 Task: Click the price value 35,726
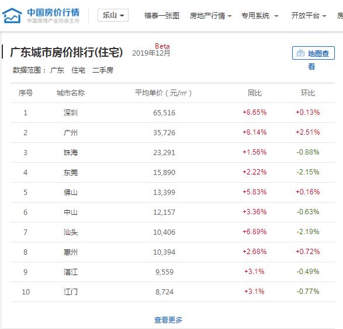point(164,133)
